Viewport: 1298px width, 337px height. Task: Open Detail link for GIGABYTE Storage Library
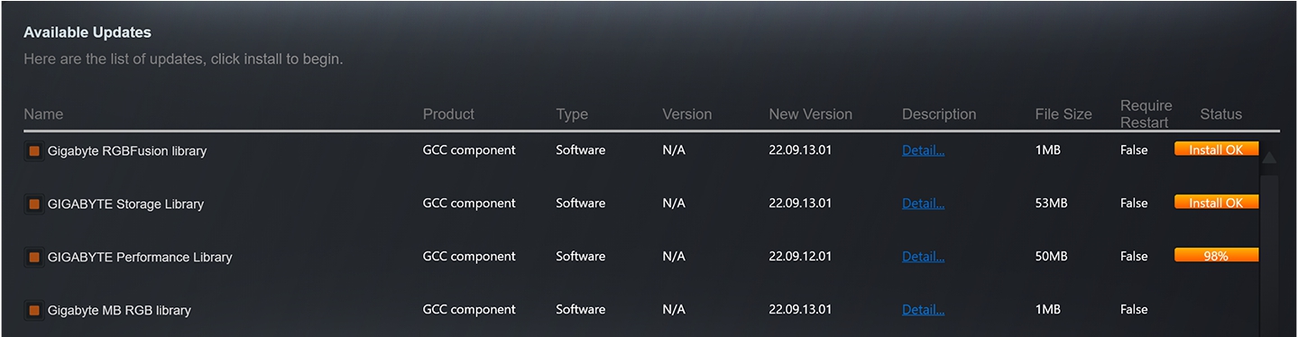tap(923, 204)
